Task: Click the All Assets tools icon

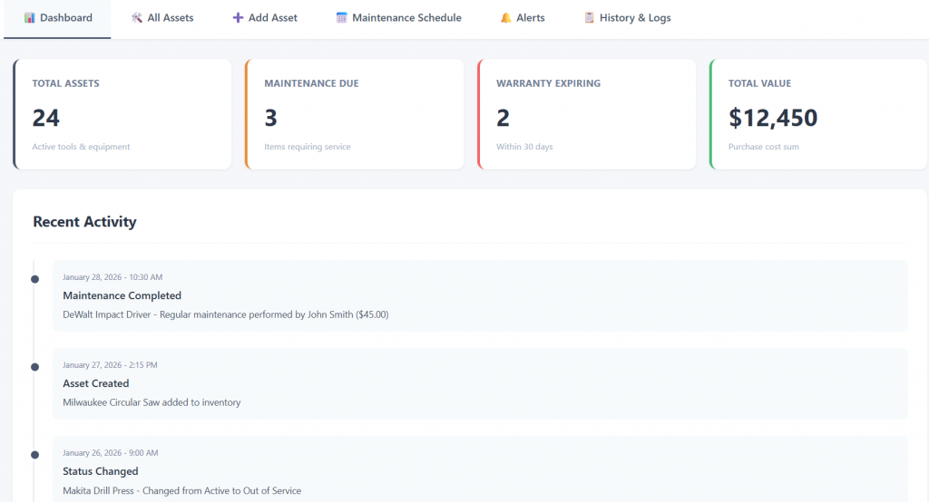Action: [x=137, y=18]
